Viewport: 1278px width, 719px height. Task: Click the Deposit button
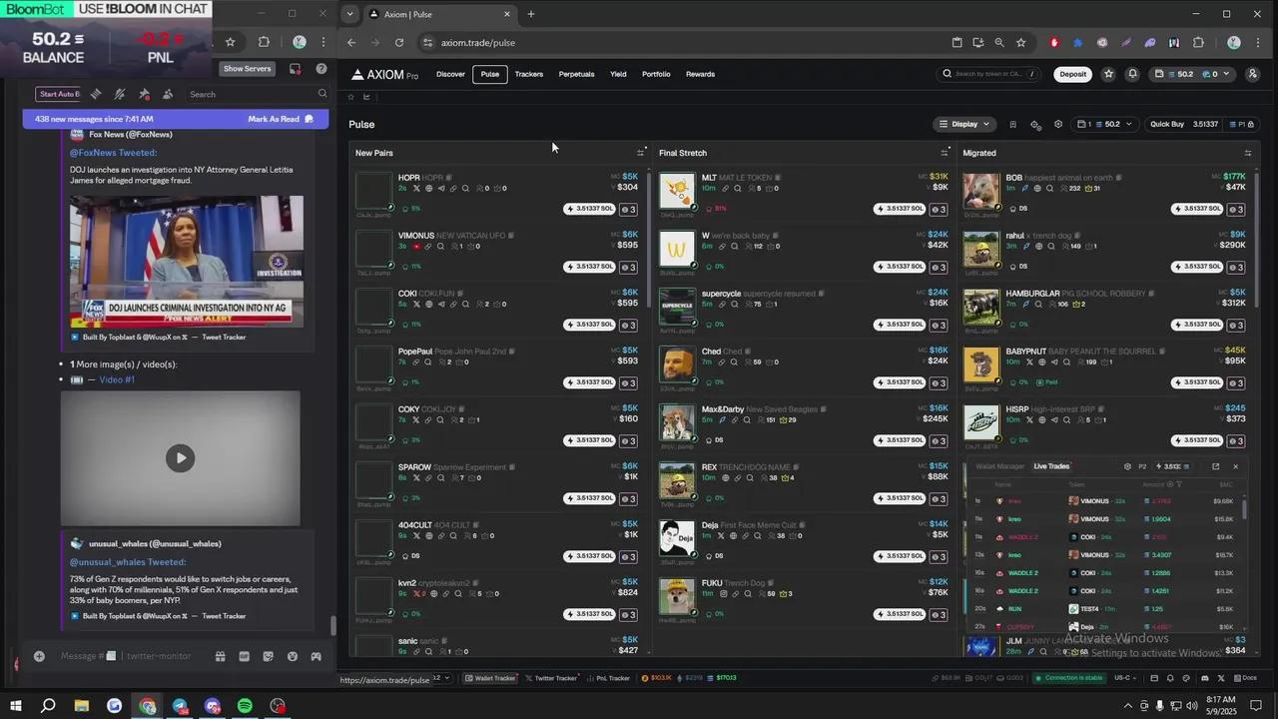pyautogui.click(x=1073, y=74)
